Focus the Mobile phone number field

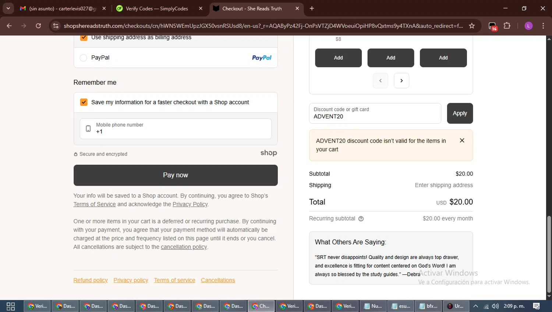pyautogui.click(x=176, y=129)
